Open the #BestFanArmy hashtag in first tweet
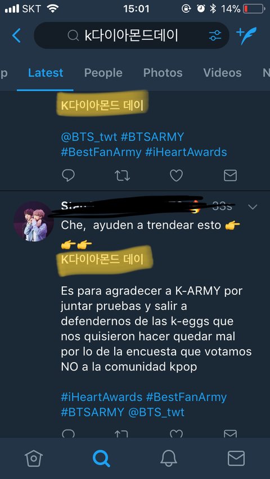Screen dimensions: 270x479 pyautogui.click(x=101, y=152)
